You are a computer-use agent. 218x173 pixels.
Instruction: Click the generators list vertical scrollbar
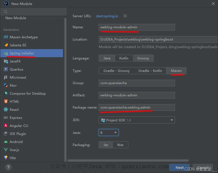point(65,89)
